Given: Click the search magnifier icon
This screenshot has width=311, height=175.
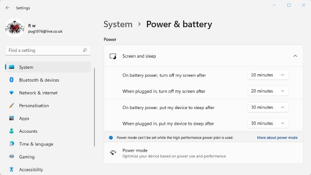Looking at the screenshot, I should tap(85, 50).
